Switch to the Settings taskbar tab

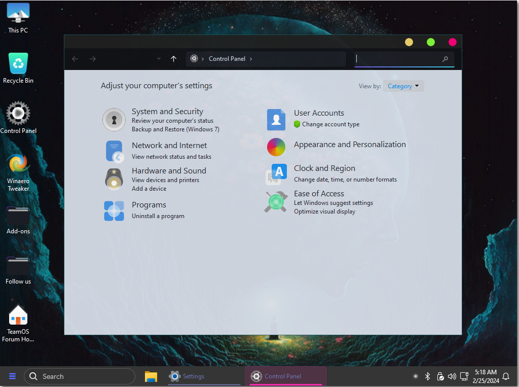pyautogui.click(x=203, y=376)
